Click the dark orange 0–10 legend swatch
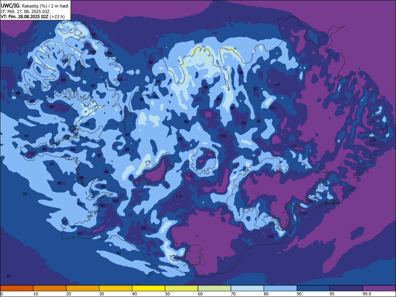396x297 pixels. [17, 288]
